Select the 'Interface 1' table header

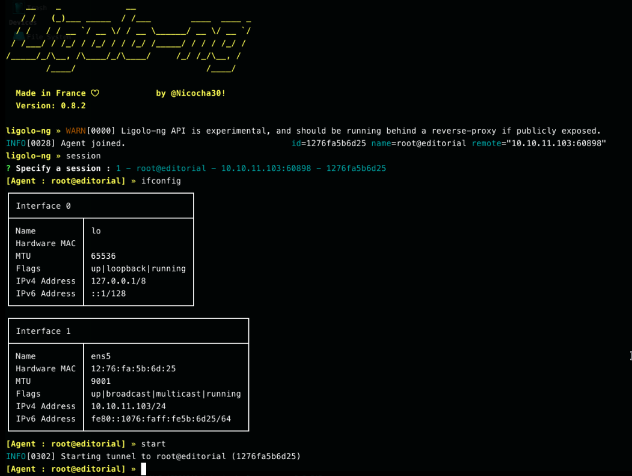point(43,331)
